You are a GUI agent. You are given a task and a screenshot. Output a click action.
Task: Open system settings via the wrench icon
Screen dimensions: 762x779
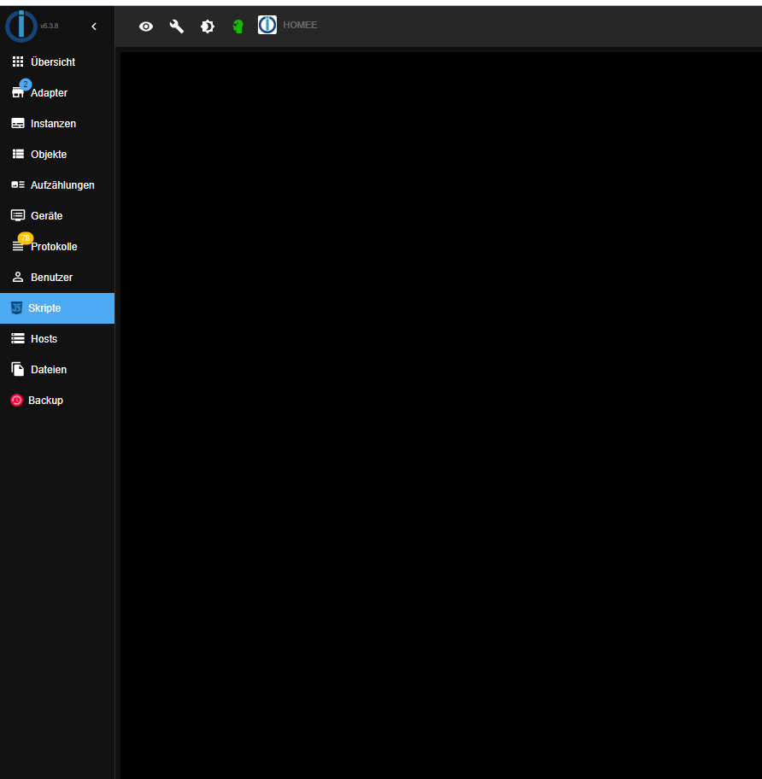pos(177,26)
